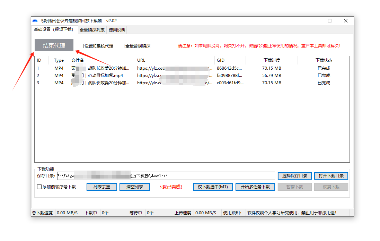Click 仅下载选中(M1) button

click(213, 187)
